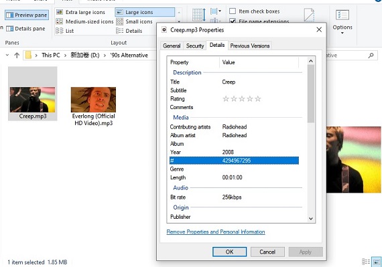This screenshot has width=382, height=267.
Task: Toggle the Preview pane button
Action: (27, 15)
